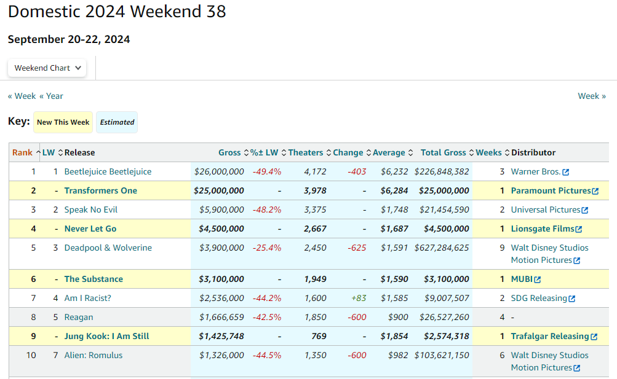Click Universal Pictures distributor link
This screenshot has width=617, height=379.
pyautogui.click(x=546, y=209)
